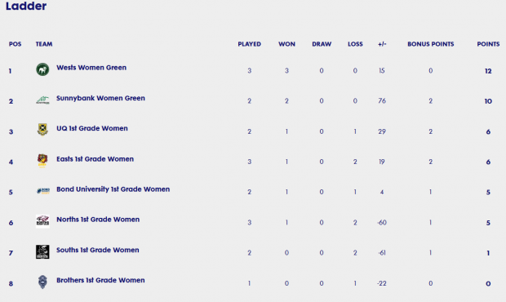Click the Ladder heading

(26, 6)
